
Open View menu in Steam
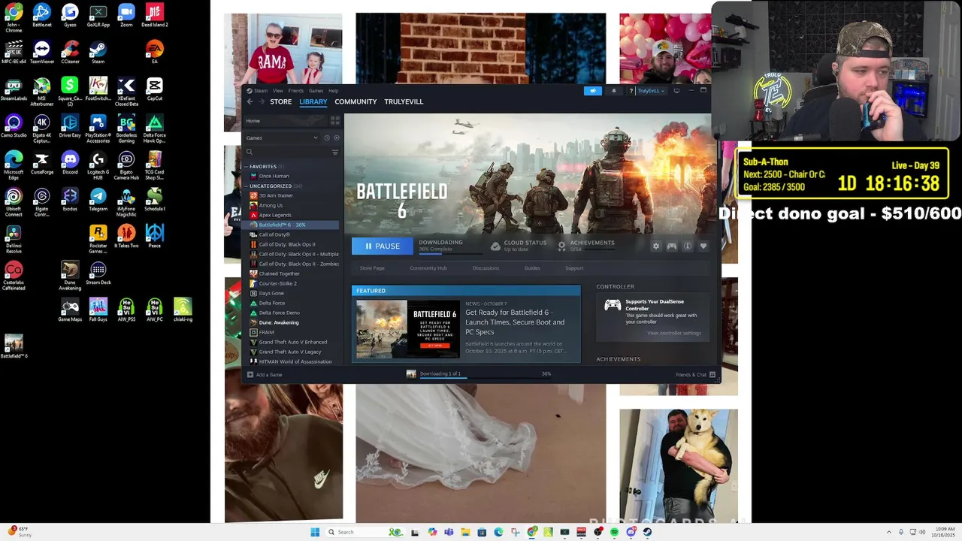coord(278,91)
